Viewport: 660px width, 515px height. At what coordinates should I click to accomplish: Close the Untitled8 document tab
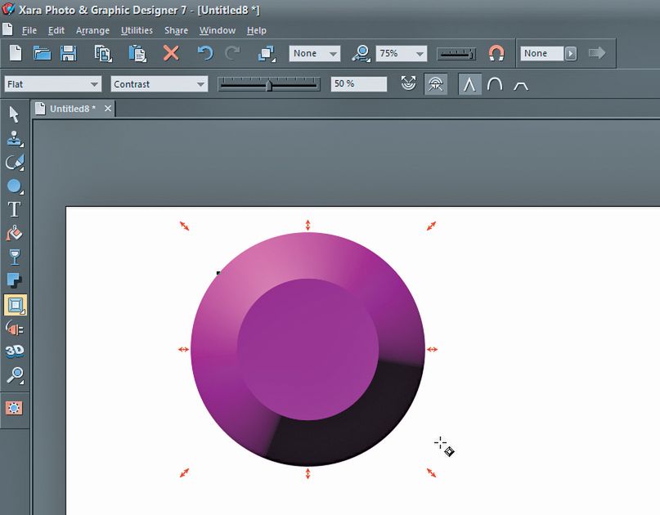(108, 109)
